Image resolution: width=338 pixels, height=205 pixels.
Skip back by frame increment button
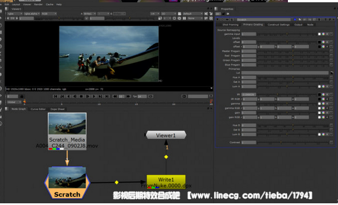(x=115, y=97)
